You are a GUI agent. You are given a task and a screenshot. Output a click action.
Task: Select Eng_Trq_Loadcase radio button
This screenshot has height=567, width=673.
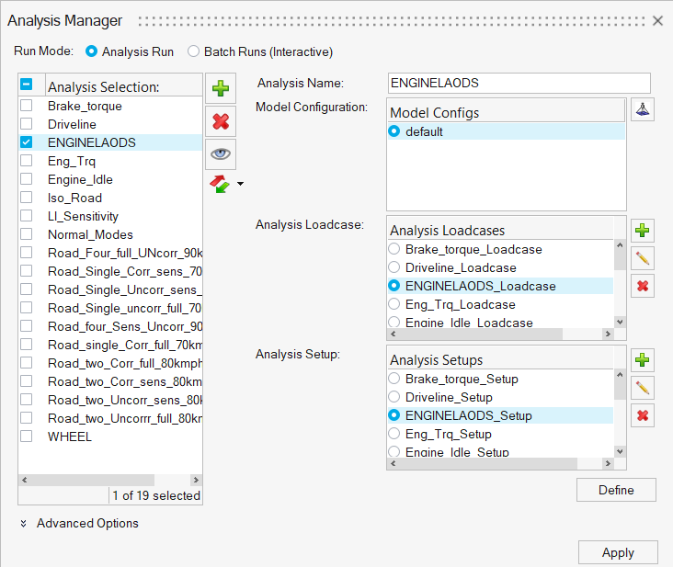394,304
